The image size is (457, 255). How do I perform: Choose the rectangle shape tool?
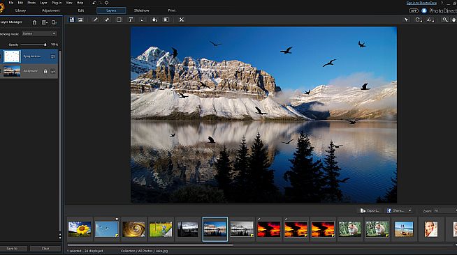point(119,20)
